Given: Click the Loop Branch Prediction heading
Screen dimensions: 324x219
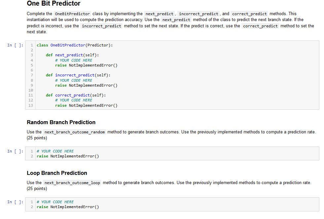Looking at the screenshot, I should [x=57, y=173].
